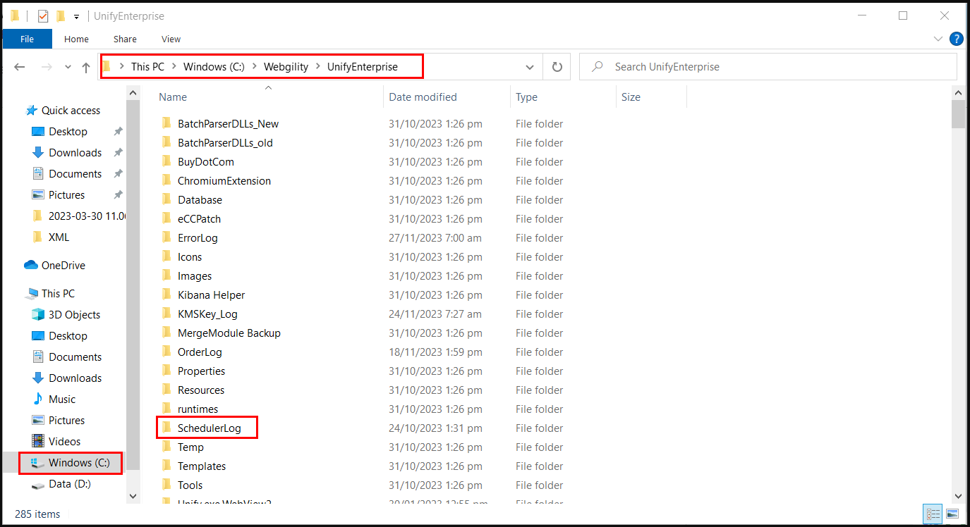Open 3D Objects in navigation pane

[x=74, y=315]
